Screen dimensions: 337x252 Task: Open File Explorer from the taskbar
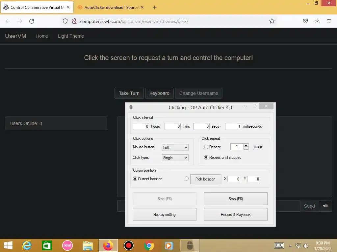pos(88,245)
